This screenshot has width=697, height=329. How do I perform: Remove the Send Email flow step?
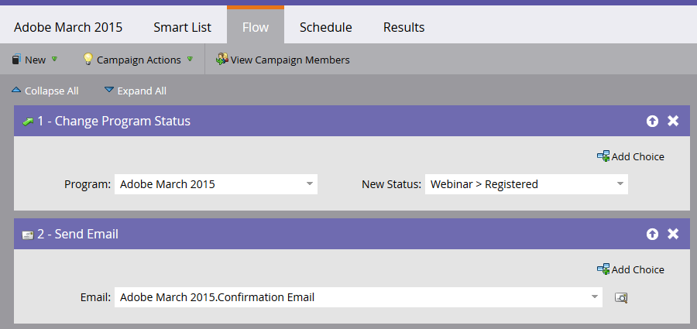[673, 234]
